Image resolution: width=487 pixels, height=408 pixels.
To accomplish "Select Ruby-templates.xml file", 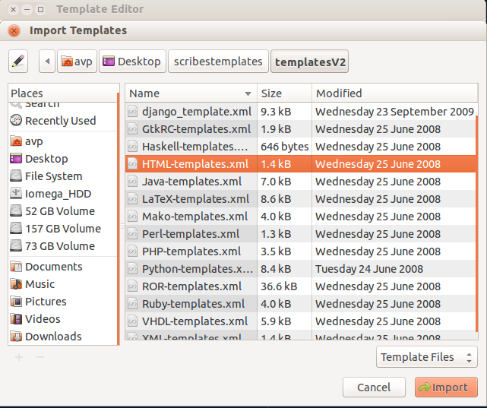I will [x=300, y=303].
